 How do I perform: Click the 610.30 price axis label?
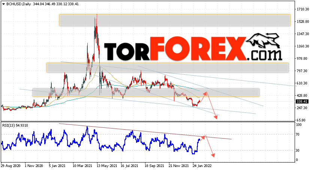[x=302, y=83]
